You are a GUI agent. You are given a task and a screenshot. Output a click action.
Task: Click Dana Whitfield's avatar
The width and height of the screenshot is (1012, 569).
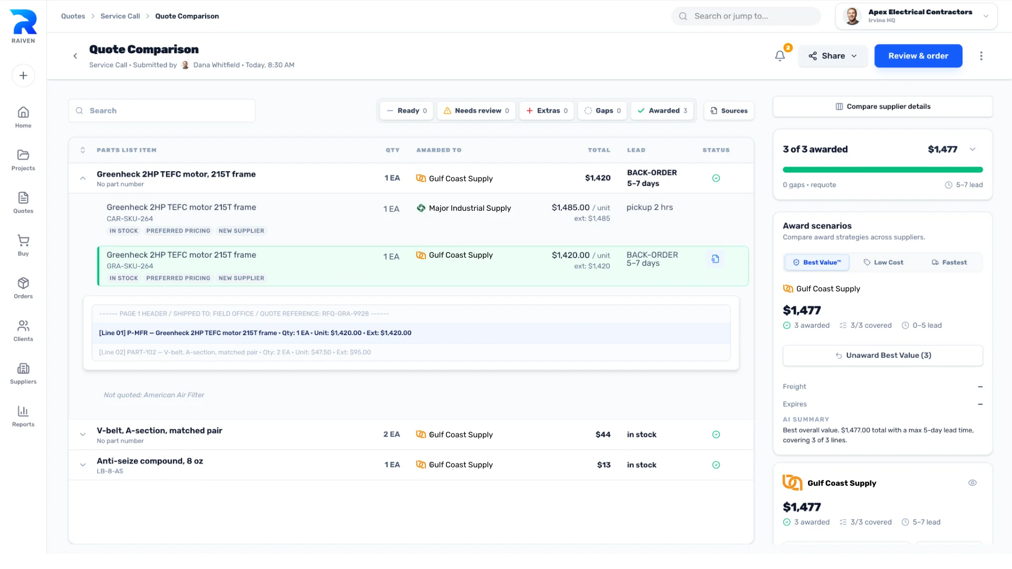pos(185,65)
